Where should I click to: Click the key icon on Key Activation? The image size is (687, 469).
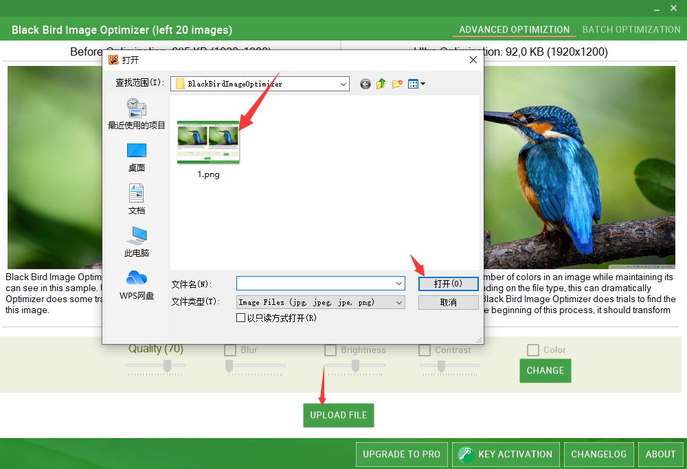click(465, 454)
